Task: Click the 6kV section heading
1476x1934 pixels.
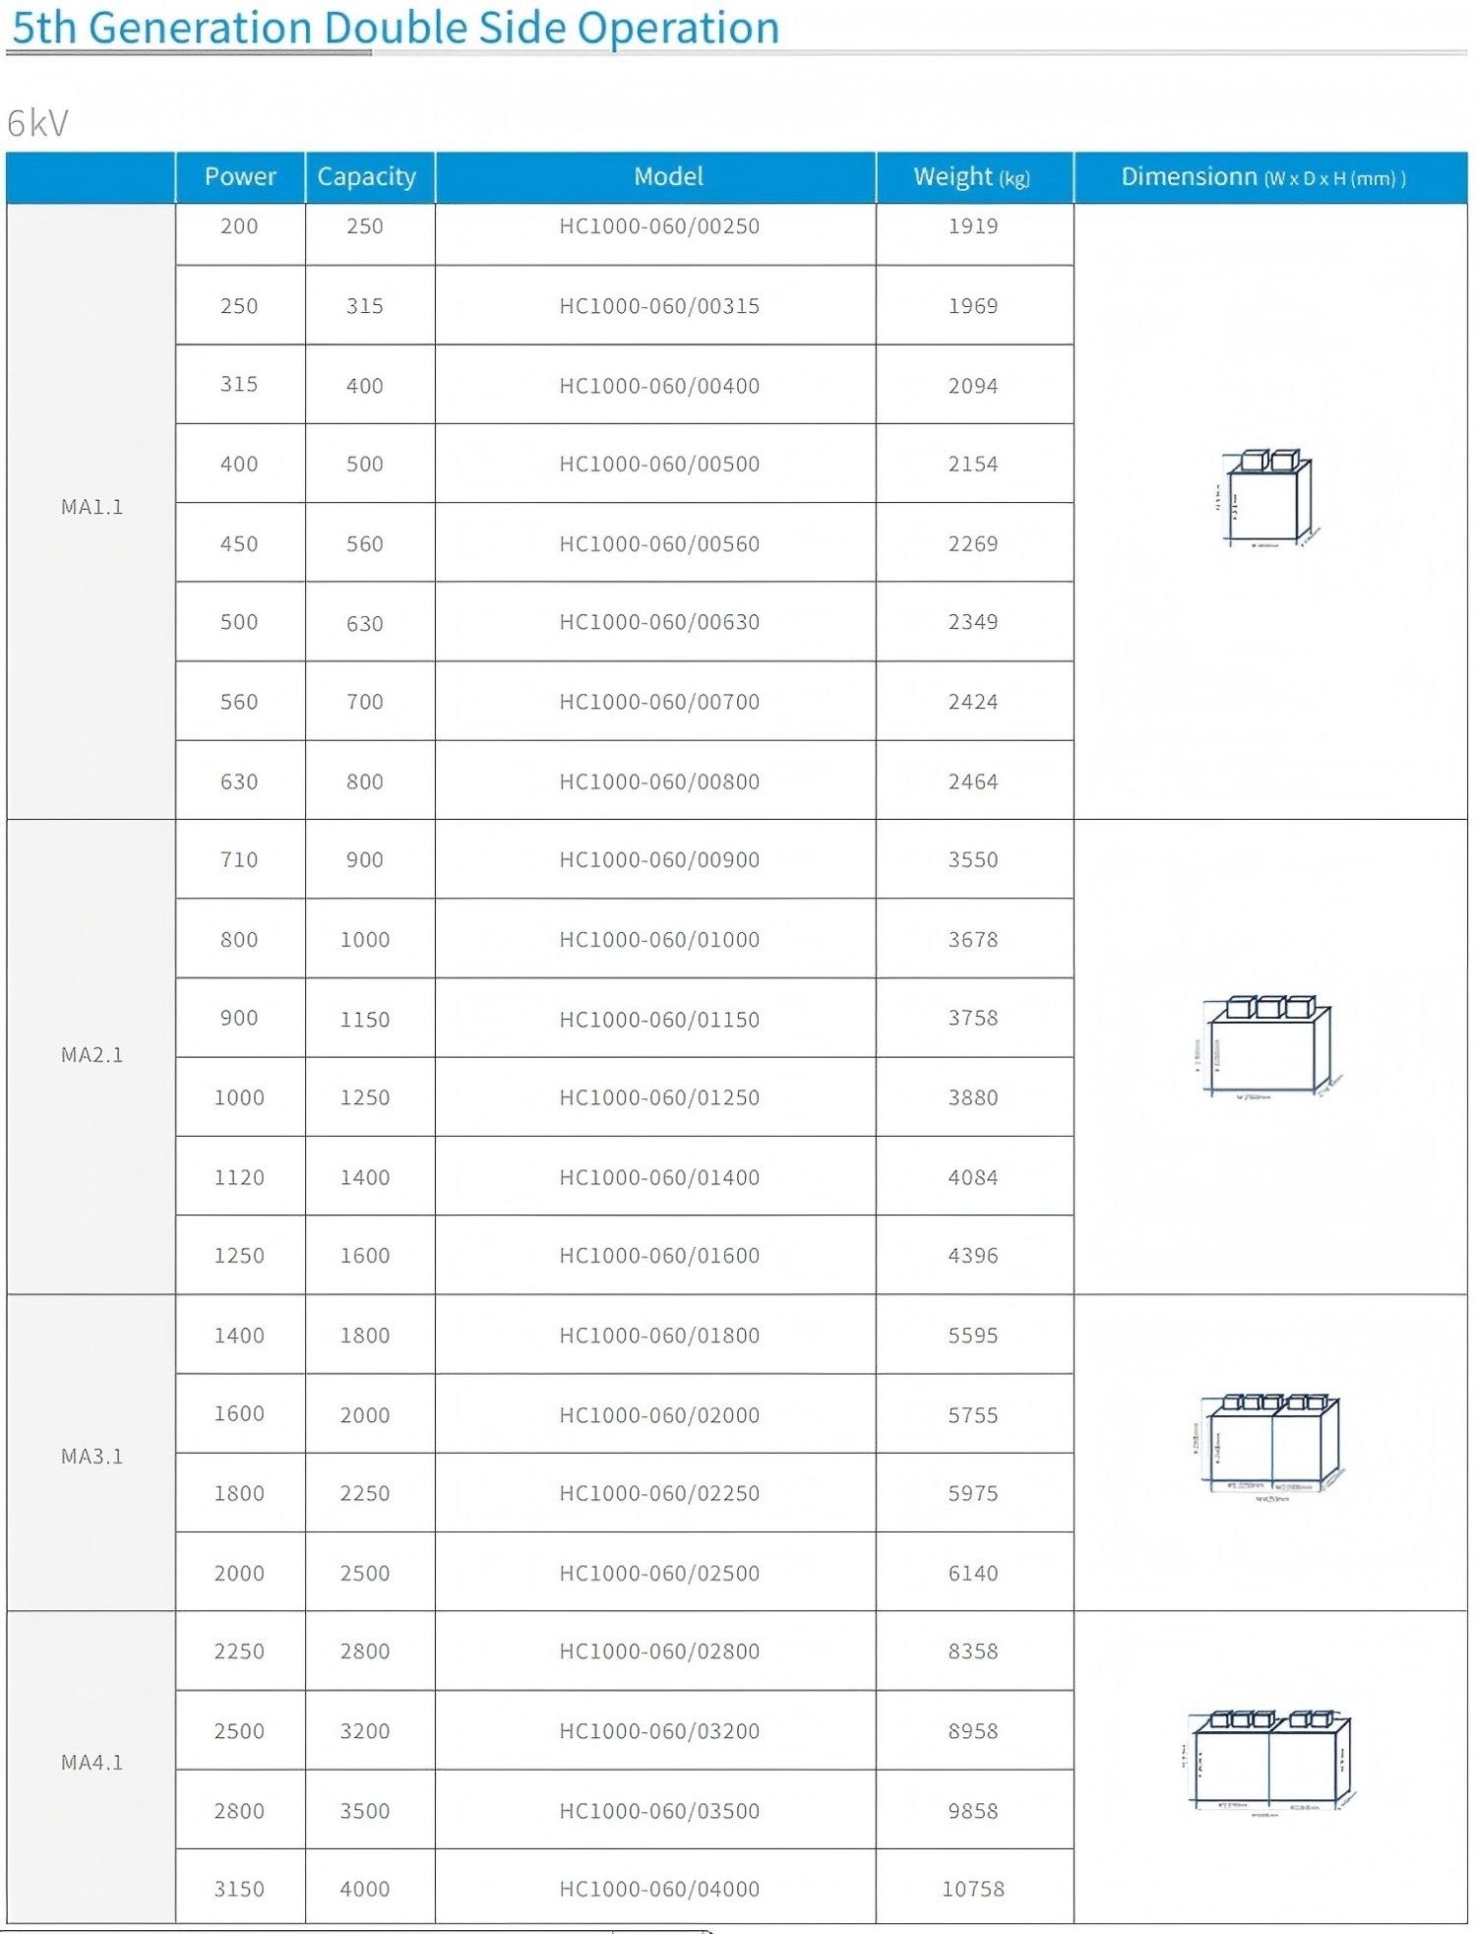Action: pyautogui.click(x=38, y=123)
